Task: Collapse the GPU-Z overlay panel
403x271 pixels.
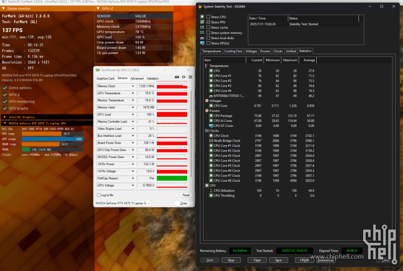Action: point(98,9)
